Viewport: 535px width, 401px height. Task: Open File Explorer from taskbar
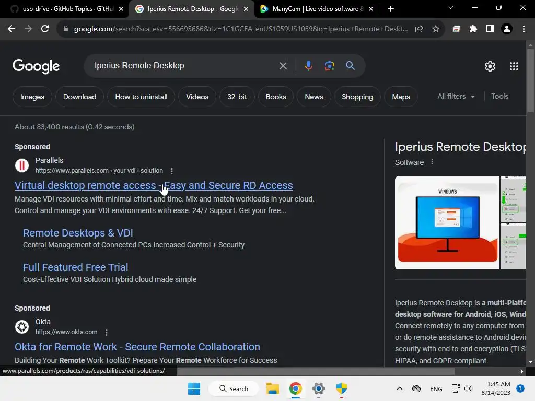(x=273, y=388)
